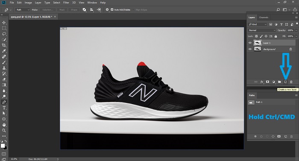Open pen options gear icon
The image size is (299, 161).
tap(107, 9)
